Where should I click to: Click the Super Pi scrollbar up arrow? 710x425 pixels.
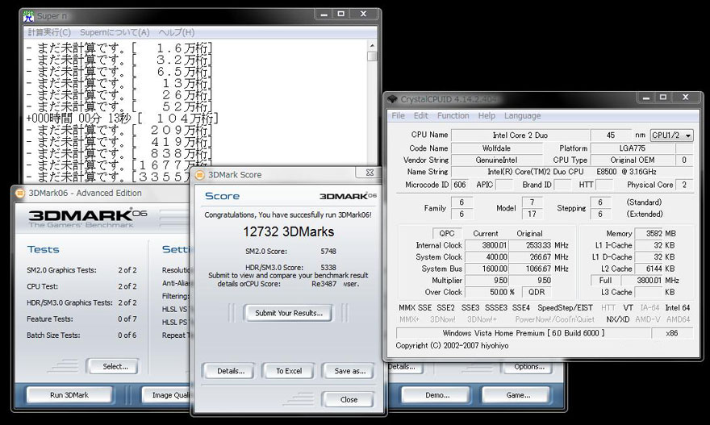[372, 45]
